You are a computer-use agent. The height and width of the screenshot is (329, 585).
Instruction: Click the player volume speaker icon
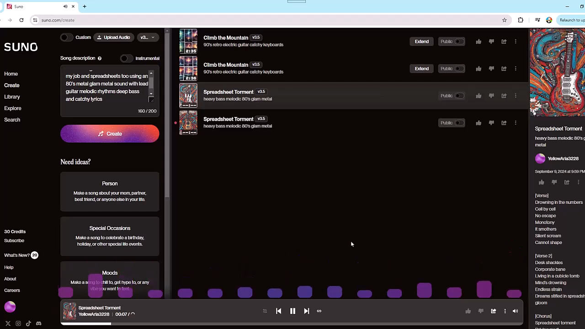pyautogui.click(x=516, y=311)
